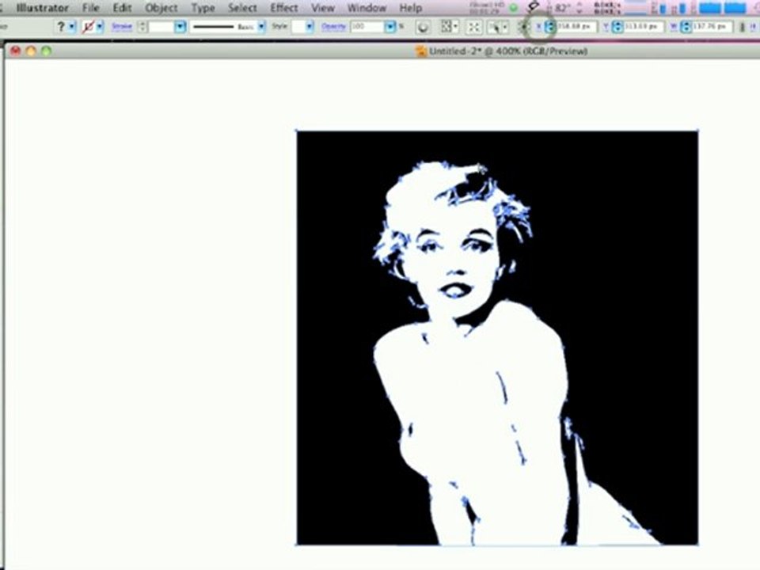Open the Opacity panel link

click(333, 26)
